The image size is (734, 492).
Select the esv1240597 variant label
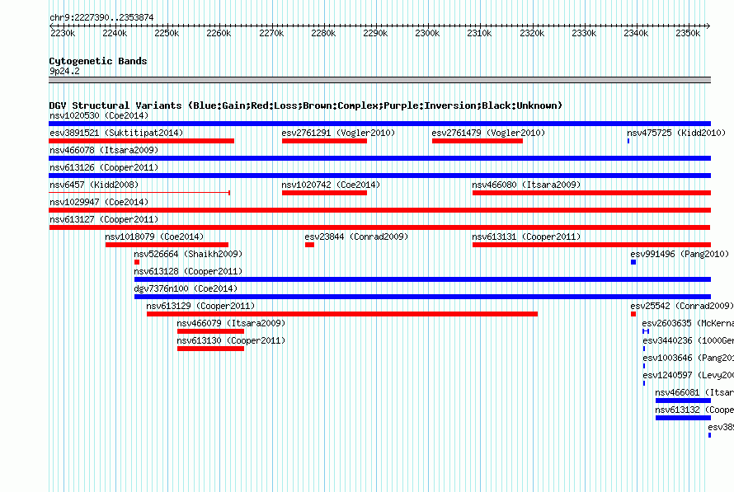pyautogui.click(x=688, y=375)
